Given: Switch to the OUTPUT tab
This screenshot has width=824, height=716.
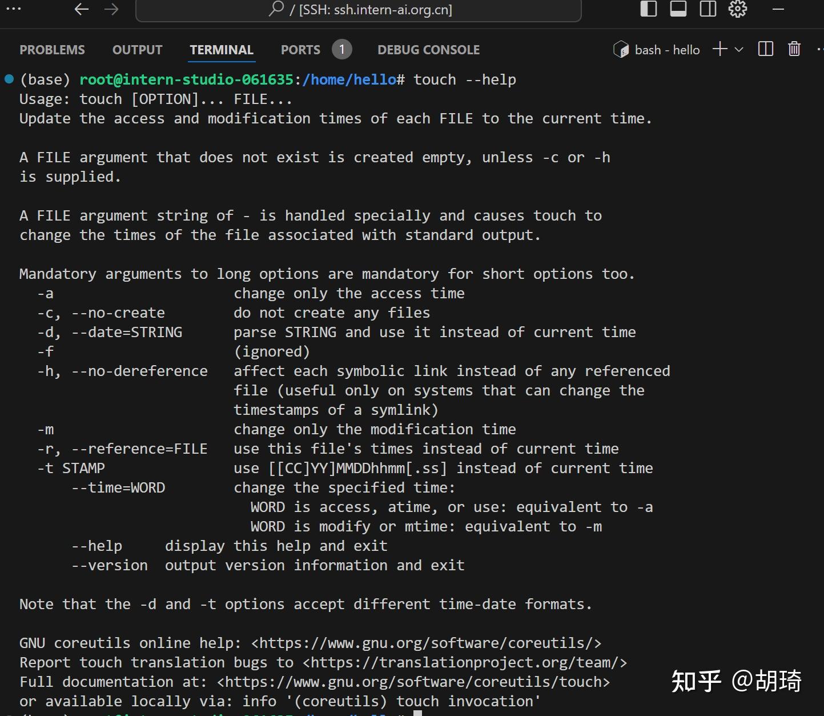Looking at the screenshot, I should [x=138, y=50].
